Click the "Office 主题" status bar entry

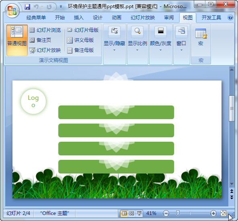tap(55, 213)
